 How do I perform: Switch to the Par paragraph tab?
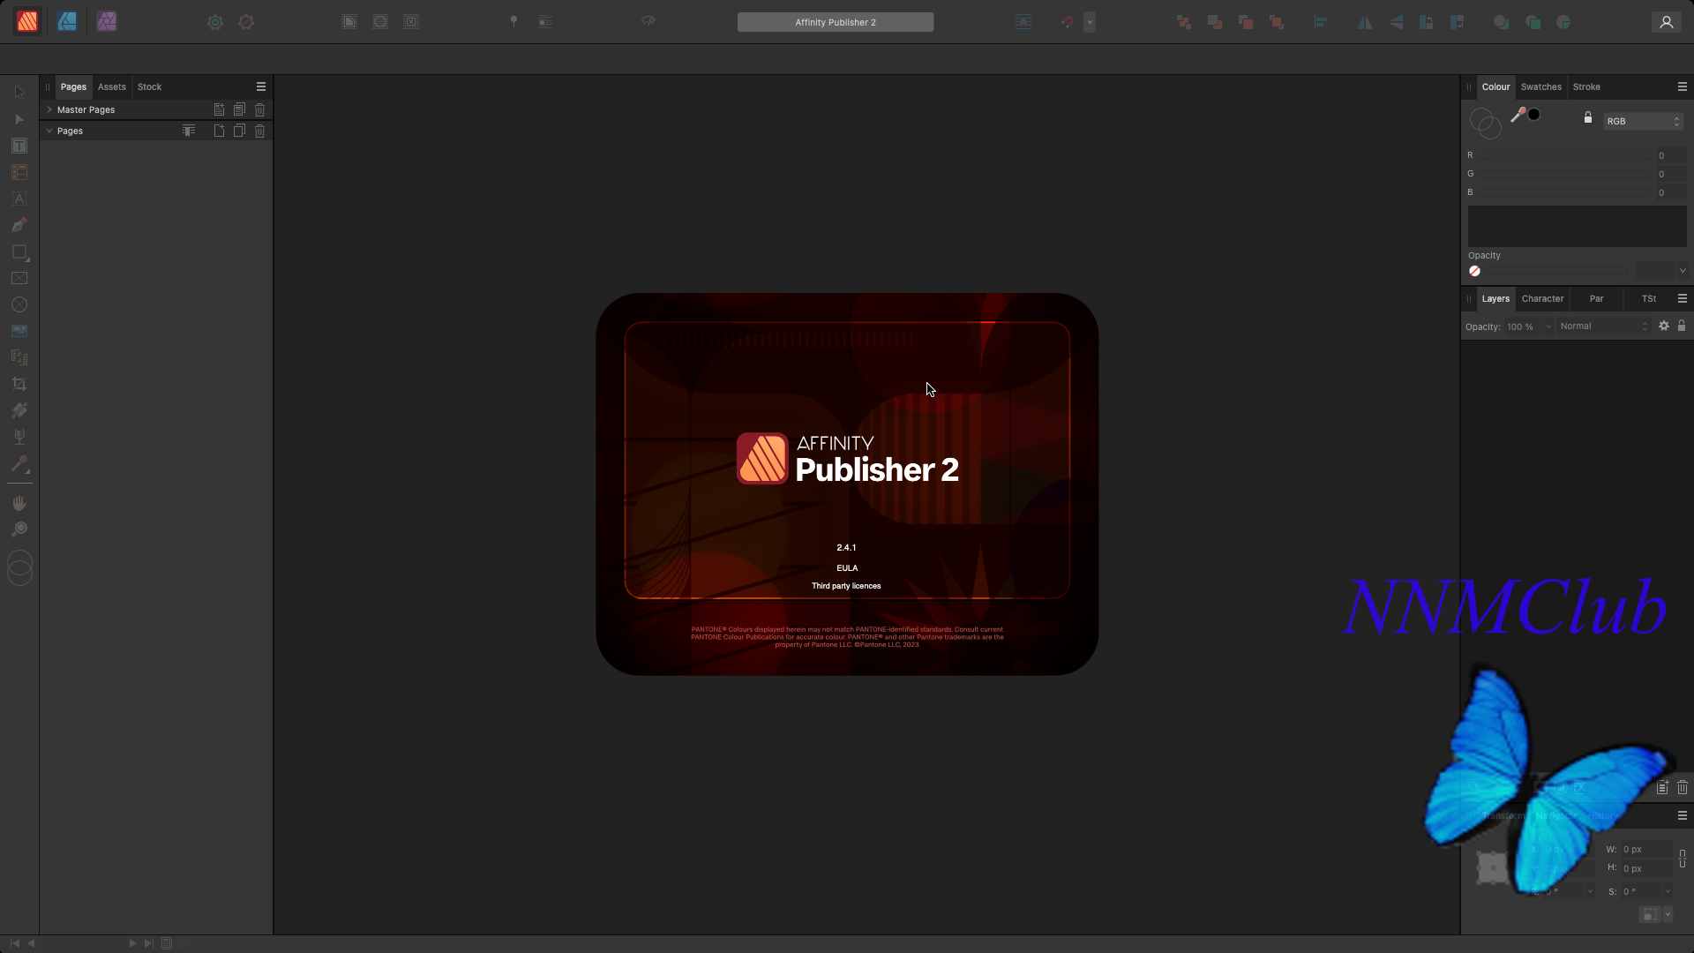pos(1596,298)
